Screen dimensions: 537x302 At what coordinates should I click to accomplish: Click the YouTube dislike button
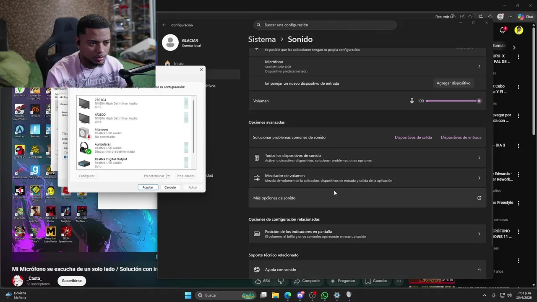pyautogui.click(x=281, y=281)
